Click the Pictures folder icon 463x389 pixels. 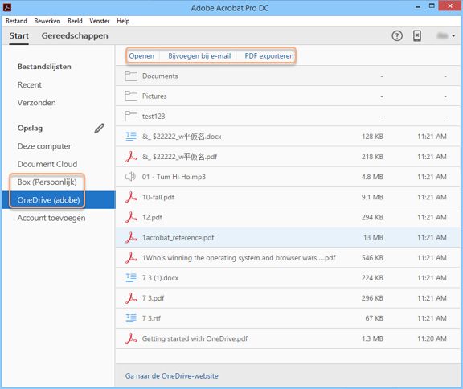click(x=131, y=96)
